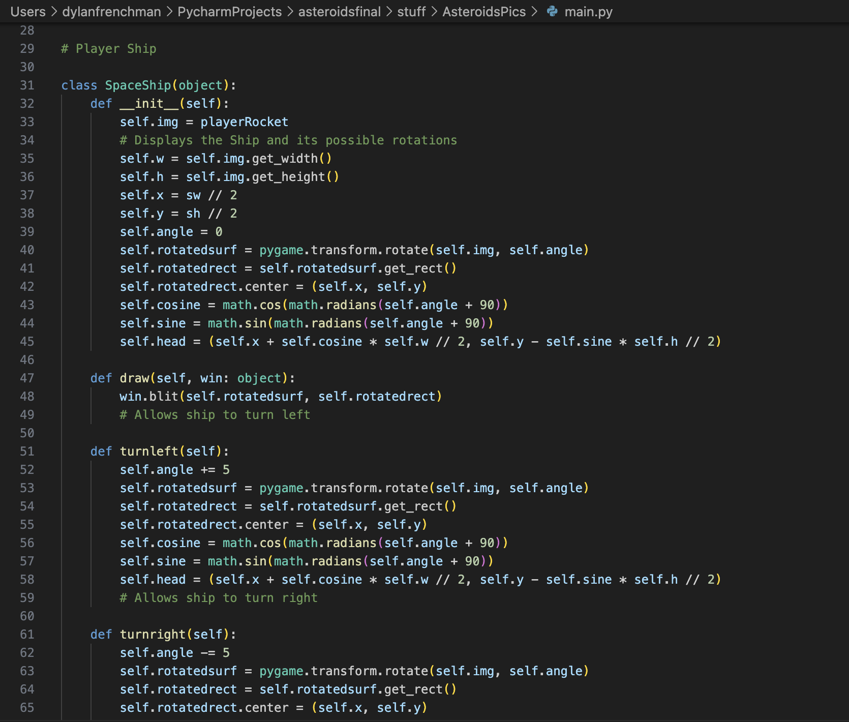Click the 'Displays the Ship' comment line

point(288,140)
